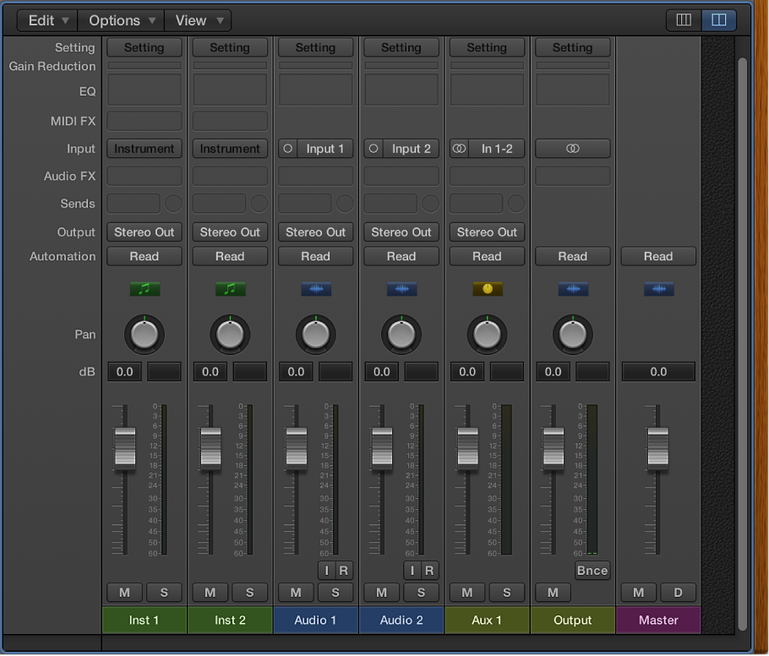Click the waveform icon on the Output channel
Image resolution: width=769 pixels, height=656 pixels.
tap(573, 288)
